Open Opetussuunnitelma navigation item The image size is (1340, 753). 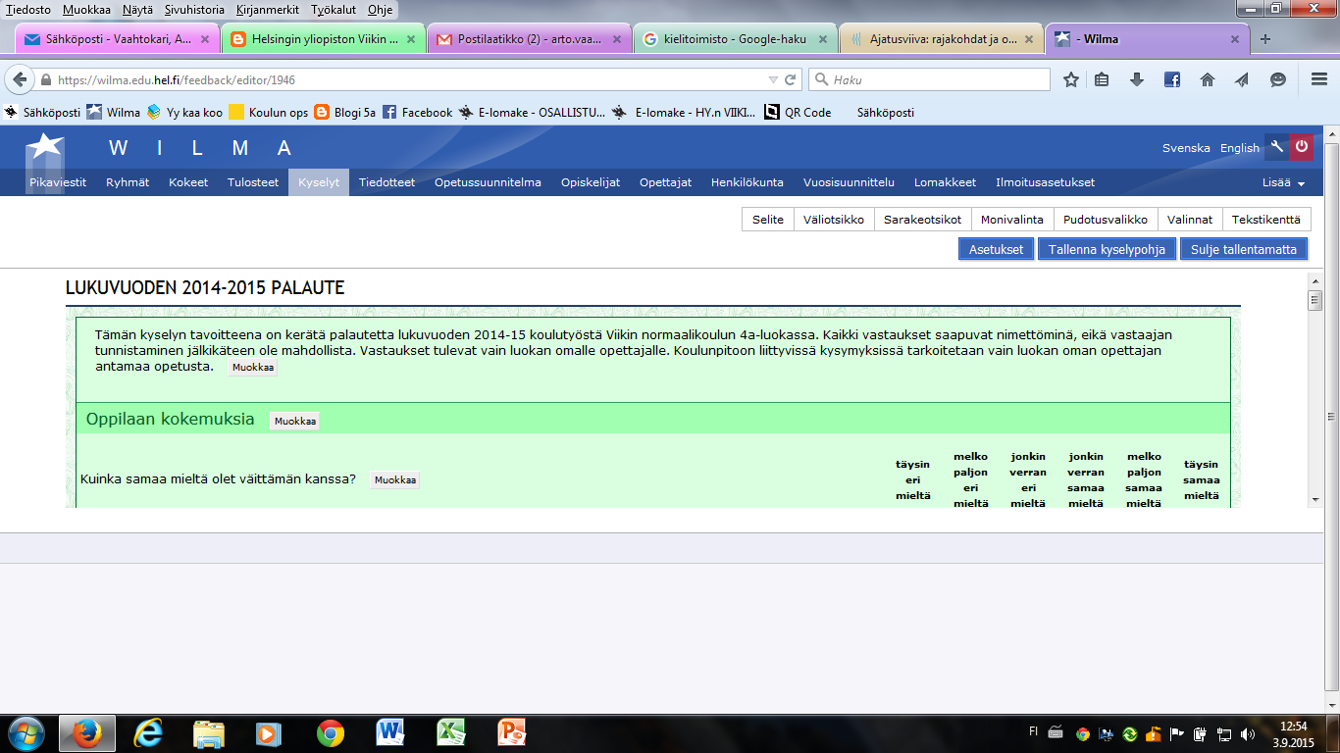tap(488, 182)
